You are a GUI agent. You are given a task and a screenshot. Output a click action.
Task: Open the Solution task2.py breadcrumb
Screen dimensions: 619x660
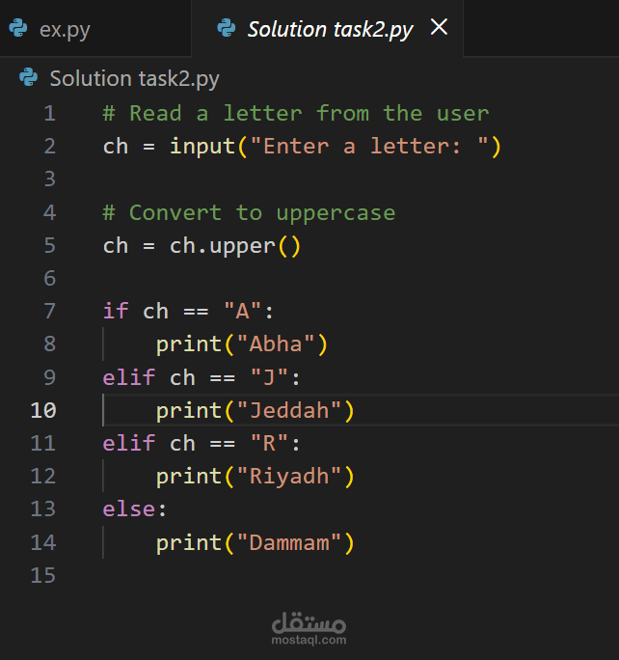point(135,78)
